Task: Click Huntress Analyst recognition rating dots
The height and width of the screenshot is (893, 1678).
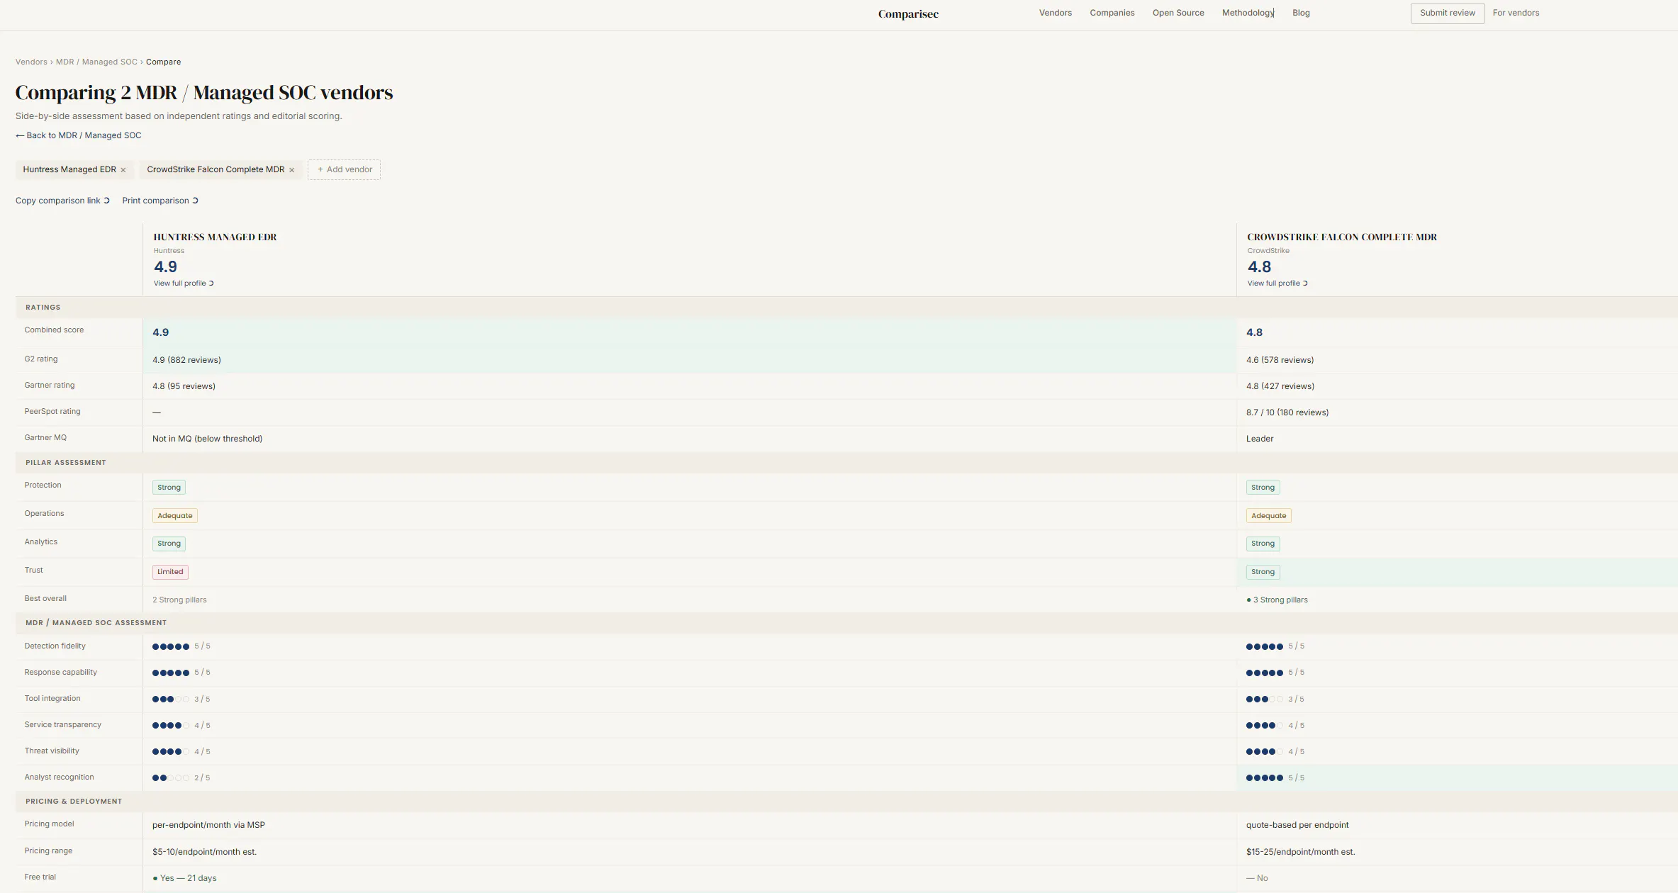Action: 171,778
